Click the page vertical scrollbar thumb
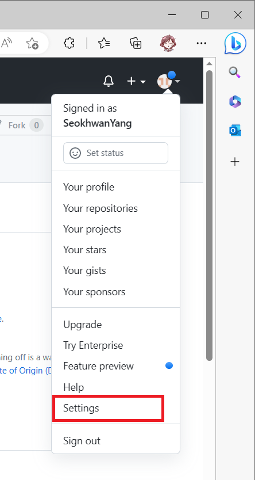Viewport: 255px width, 480px height. (209, 215)
